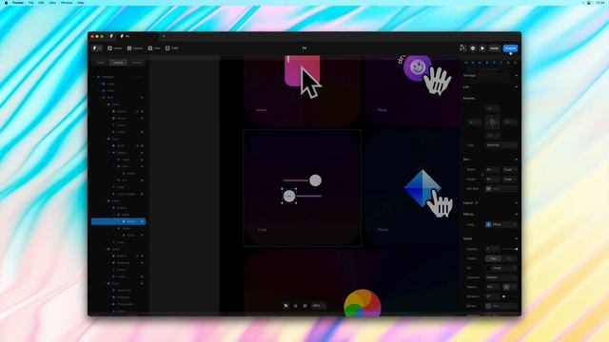Select the uniform radius toggle

click(506, 287)
